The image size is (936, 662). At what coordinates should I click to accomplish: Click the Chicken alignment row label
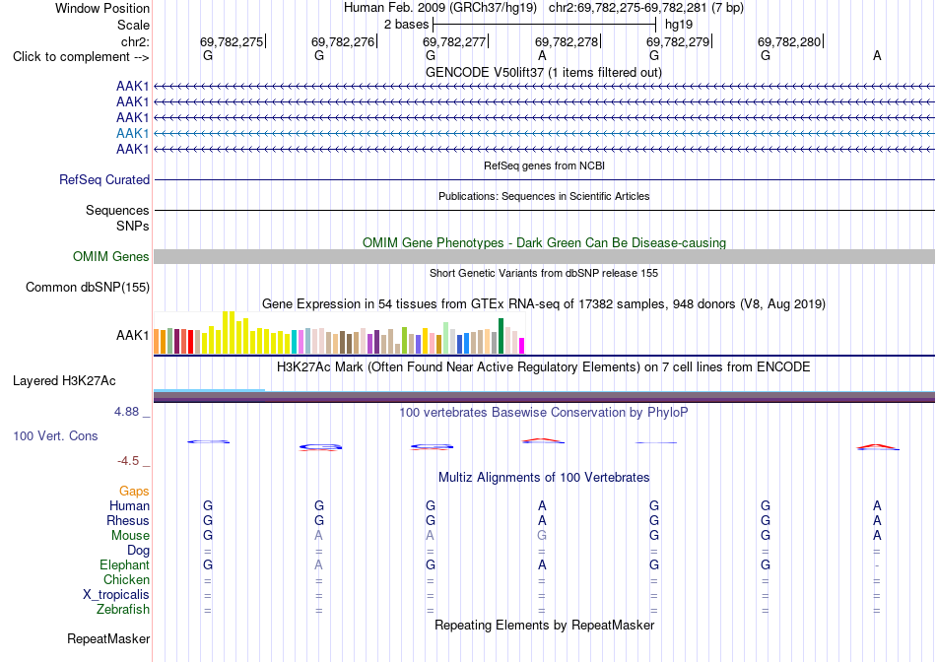126,579
